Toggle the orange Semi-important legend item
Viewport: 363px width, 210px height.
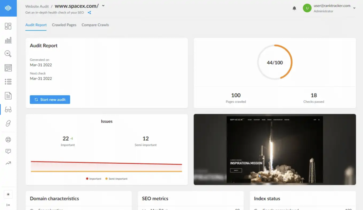point(116,179)
